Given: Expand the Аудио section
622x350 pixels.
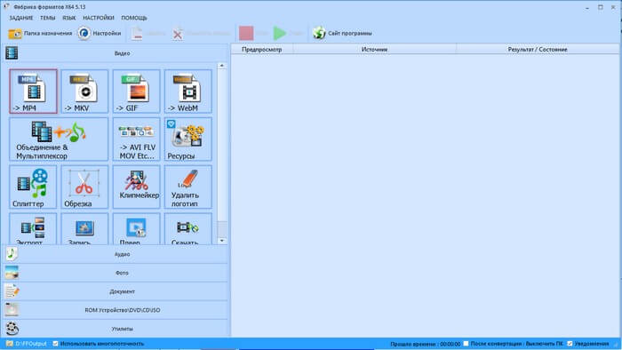Looking at the screenshot, I should click(x=116, y=254).
